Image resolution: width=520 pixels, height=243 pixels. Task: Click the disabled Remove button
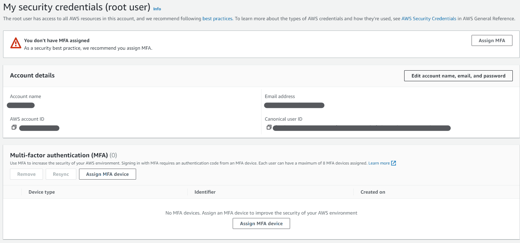(x=26, y=174)
